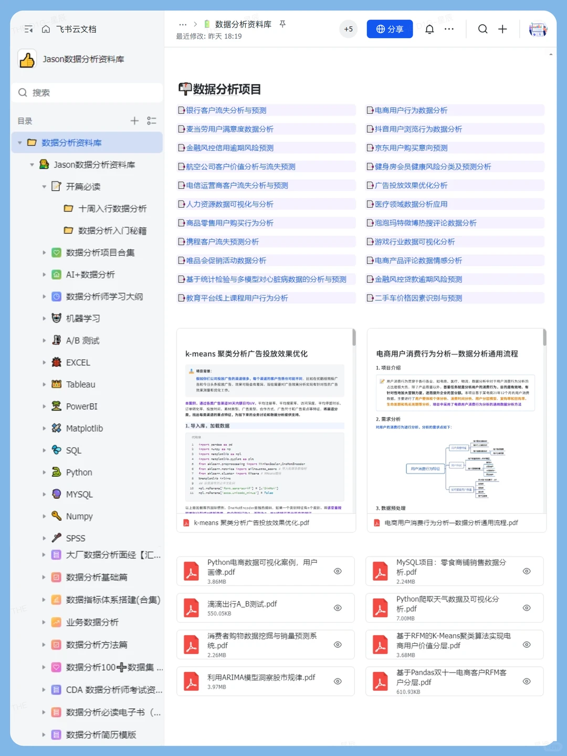567x756 pixels.
Task: Open the more options ellipsis next to bell
Action: (449, 29)
